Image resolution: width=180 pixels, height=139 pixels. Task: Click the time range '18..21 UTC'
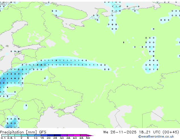pyautogui.click(x=150, y=132)
